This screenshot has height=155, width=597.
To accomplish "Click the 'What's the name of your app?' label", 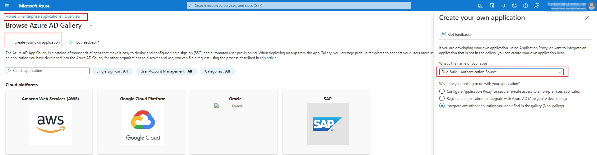I will pyautogui.click(x=463, y=63).
